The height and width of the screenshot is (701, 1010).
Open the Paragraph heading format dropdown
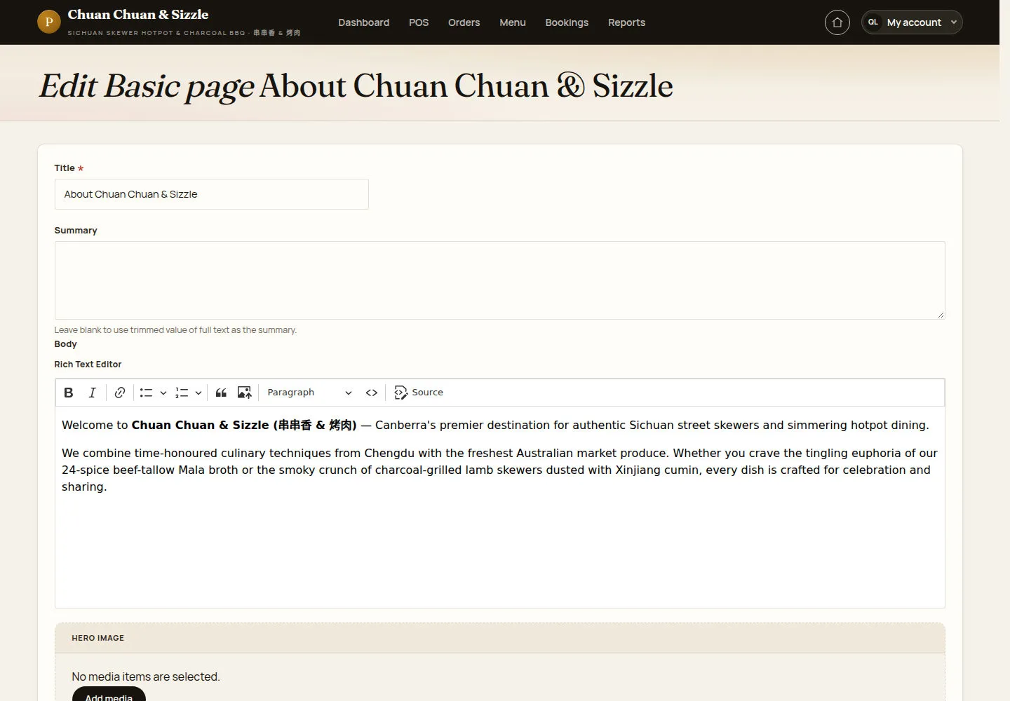(x=309, y=393)
